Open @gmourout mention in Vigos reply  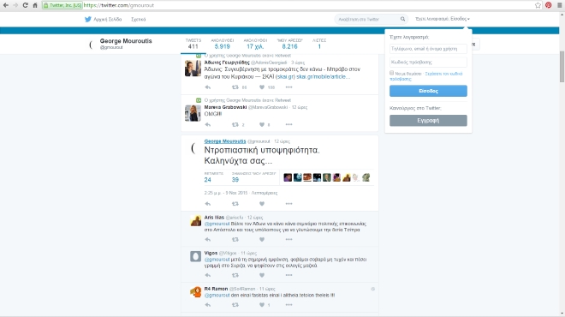pos(217,260)
